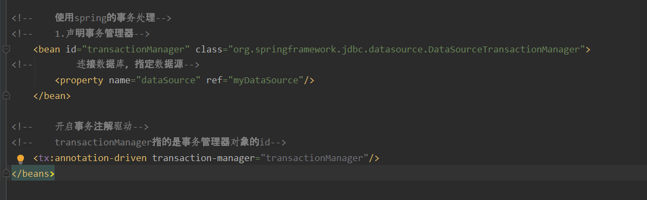This screenshot has width=647, height=200.
Task: Click the opening bean tag name
Action: point(49,50)
